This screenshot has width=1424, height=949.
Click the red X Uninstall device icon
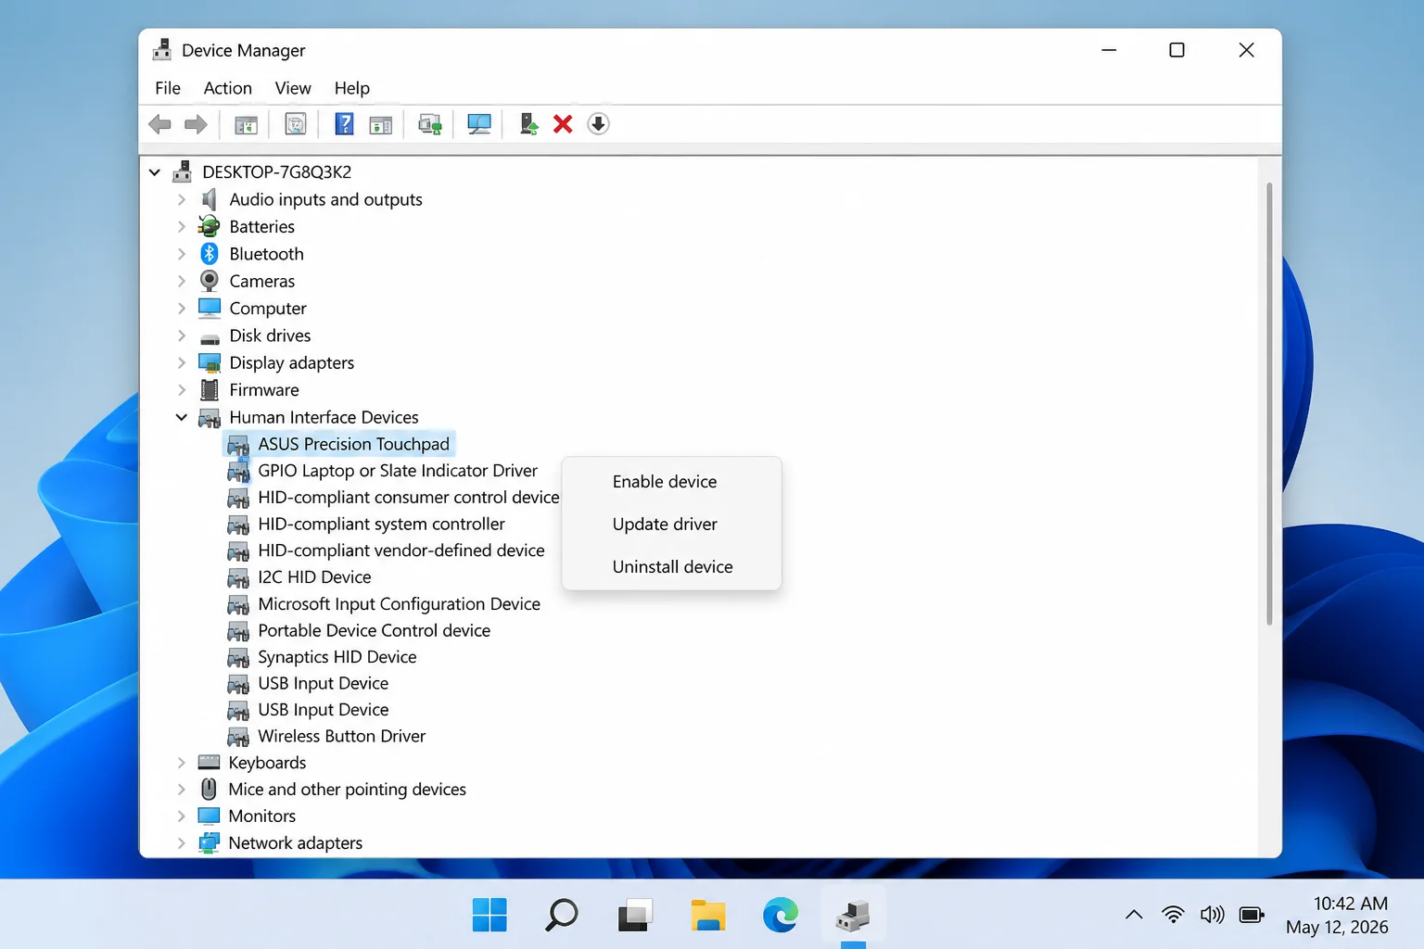(x=563, y=124)
